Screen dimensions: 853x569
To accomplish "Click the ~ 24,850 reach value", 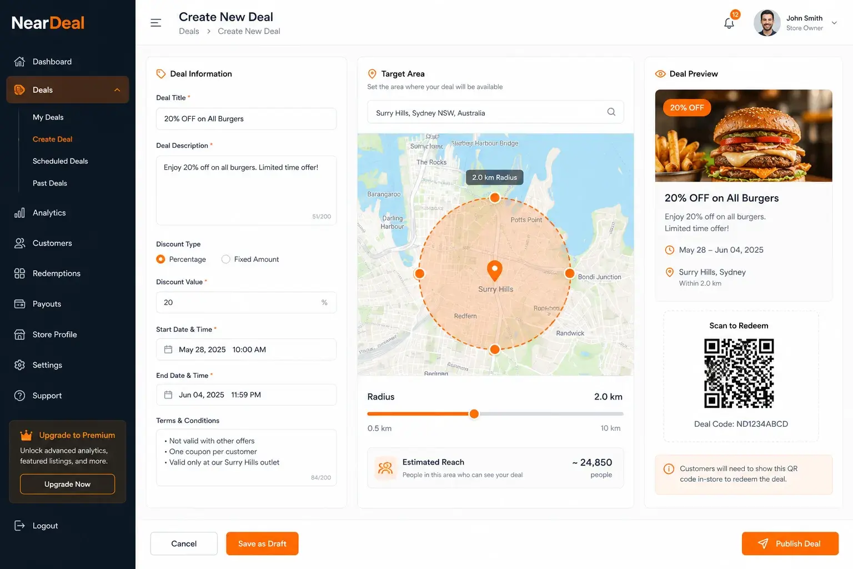I will (592, 462).
